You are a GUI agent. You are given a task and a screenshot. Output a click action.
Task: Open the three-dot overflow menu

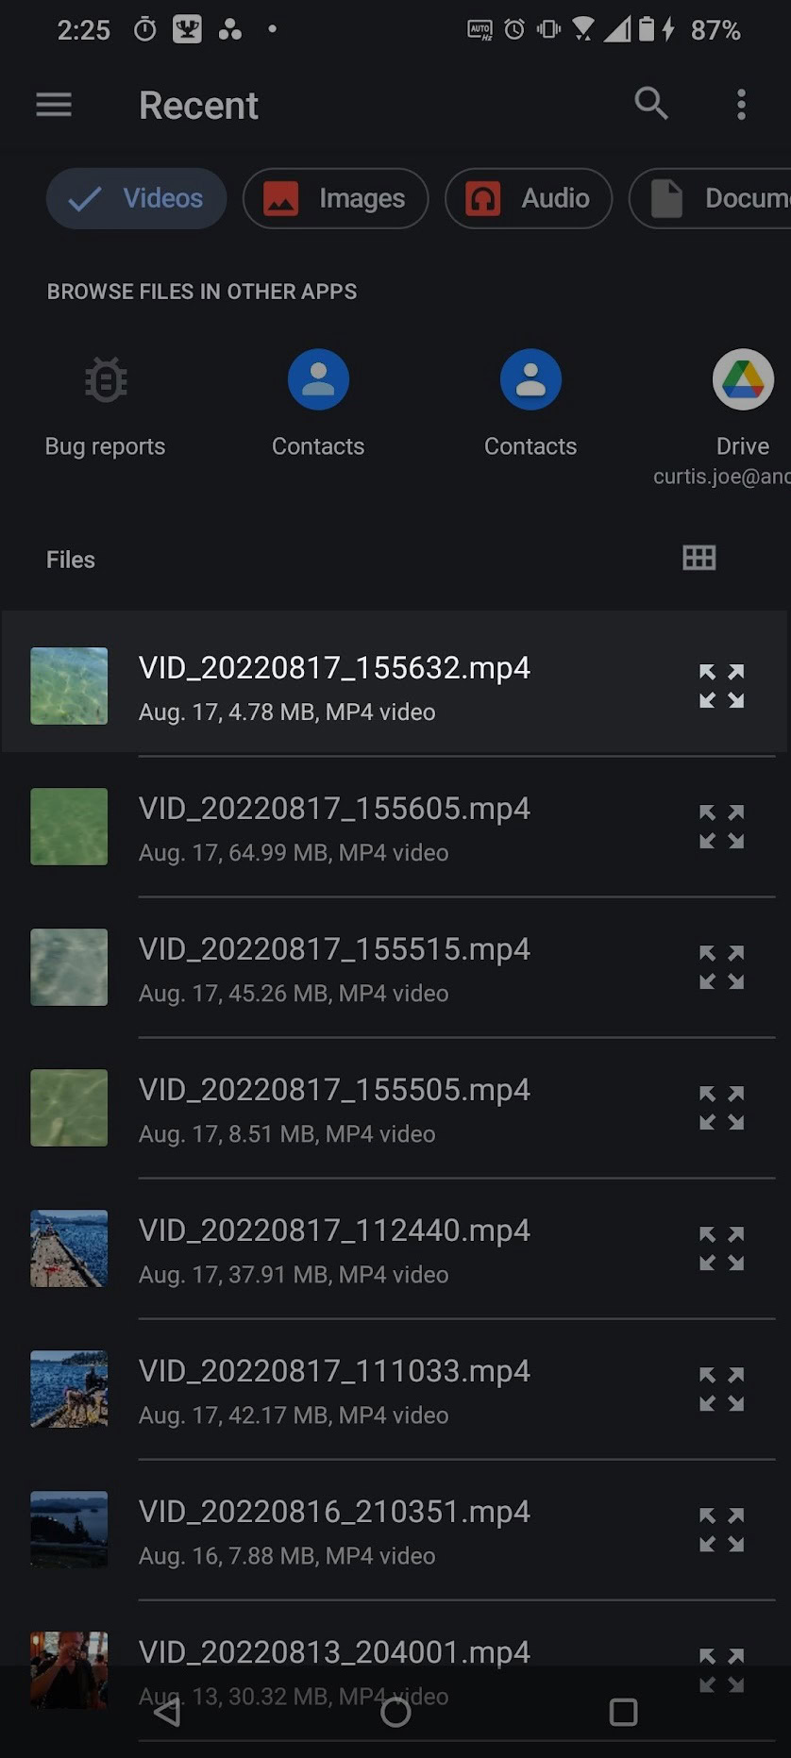click(741, 105)
